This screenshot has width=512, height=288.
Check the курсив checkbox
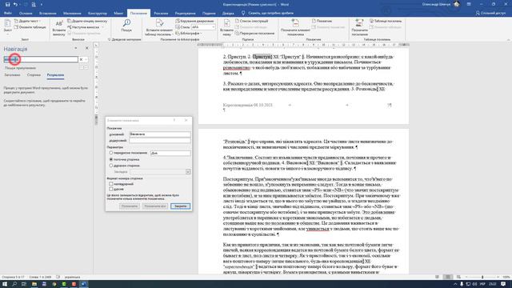pos(111,189)
